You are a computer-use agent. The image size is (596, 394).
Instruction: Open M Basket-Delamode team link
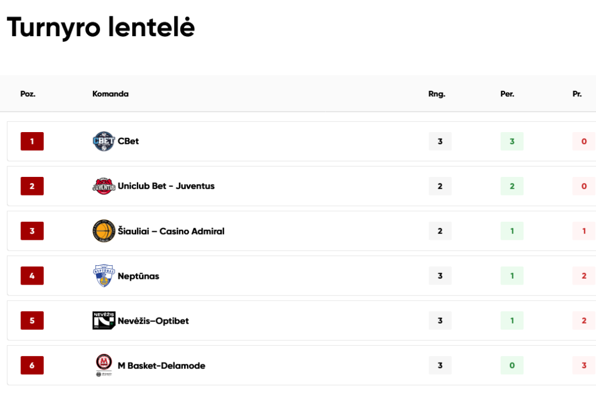(x=162, y=365)
